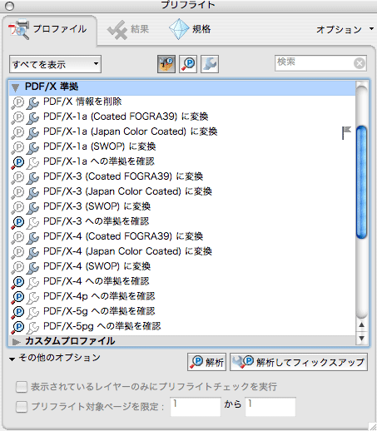The height and width of the screenshot is (431, 377).
Task: Open the 規格 tab
Action: click(190, 29)
